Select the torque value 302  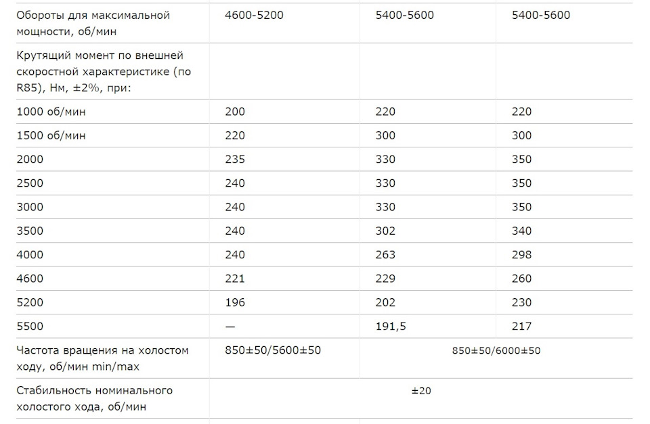[x=385, y=231]
